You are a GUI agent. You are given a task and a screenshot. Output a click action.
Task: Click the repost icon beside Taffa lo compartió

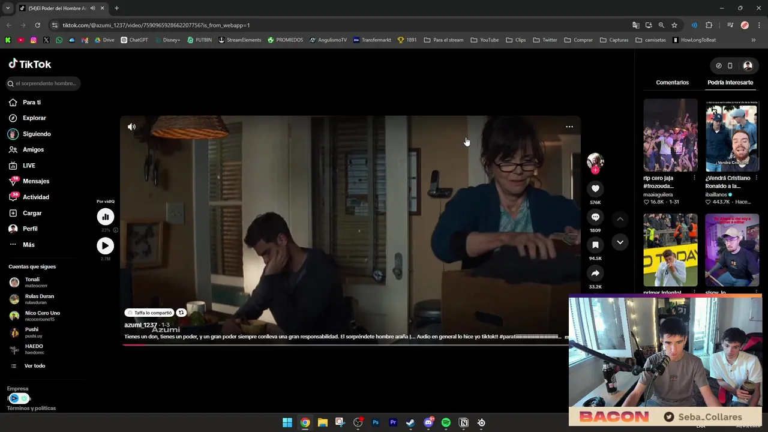point(181,313)
